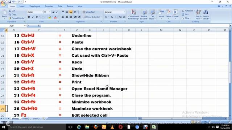Open the Office button menu
This screenshot has width=232, height=130.
[3, 3]
